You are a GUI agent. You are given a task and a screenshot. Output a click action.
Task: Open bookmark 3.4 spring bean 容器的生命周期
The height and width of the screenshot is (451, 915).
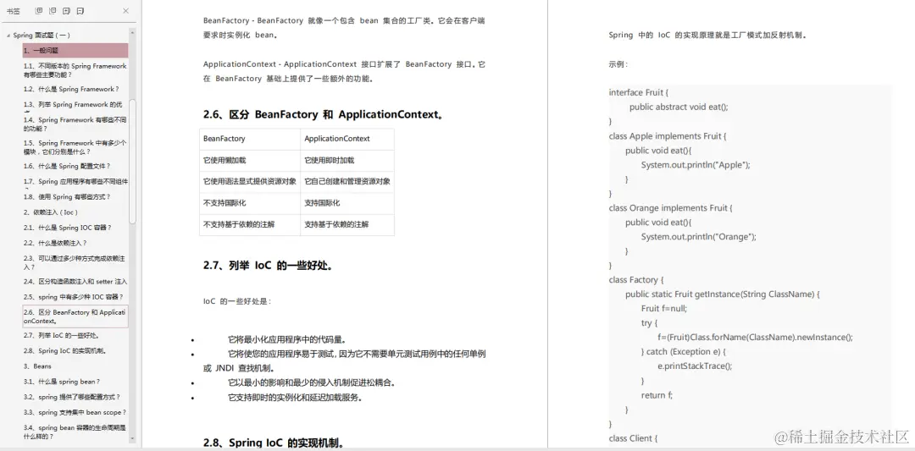[x=75, y=432]
